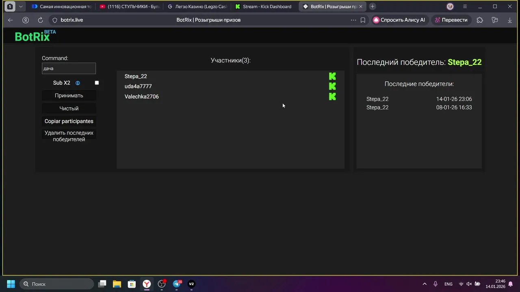Click the botrix.live address bar
The height and width of the screenshot is (292, 520).
click(x=71, y=20)
